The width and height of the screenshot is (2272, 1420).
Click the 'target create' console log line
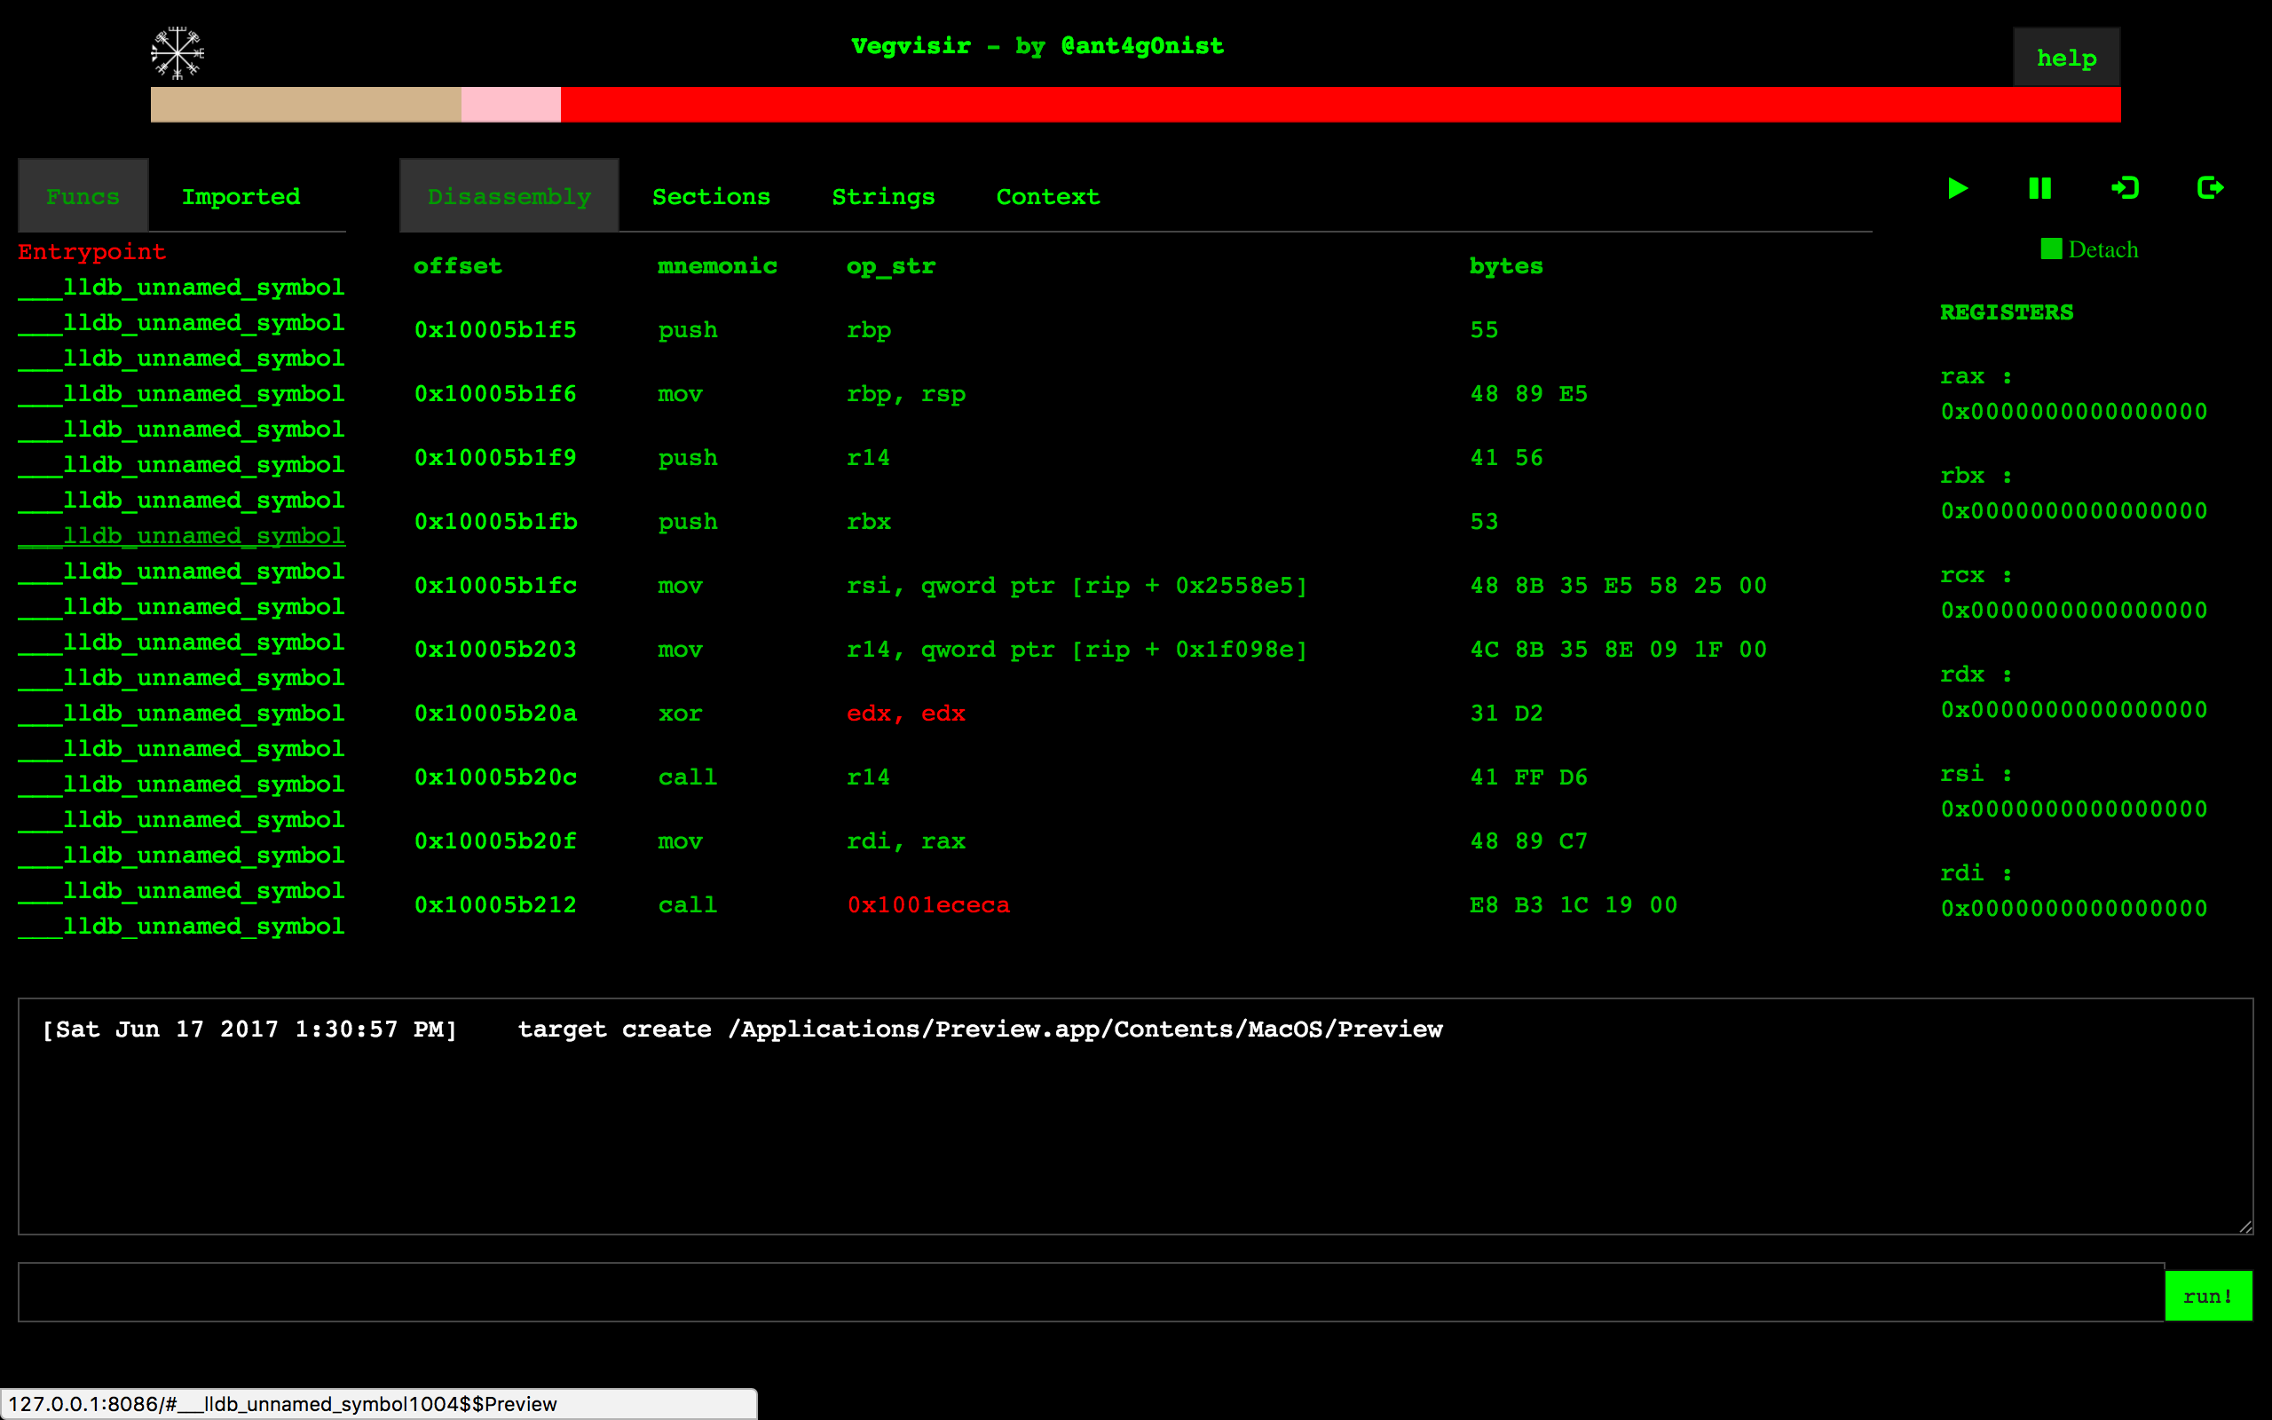(743, 1029)
